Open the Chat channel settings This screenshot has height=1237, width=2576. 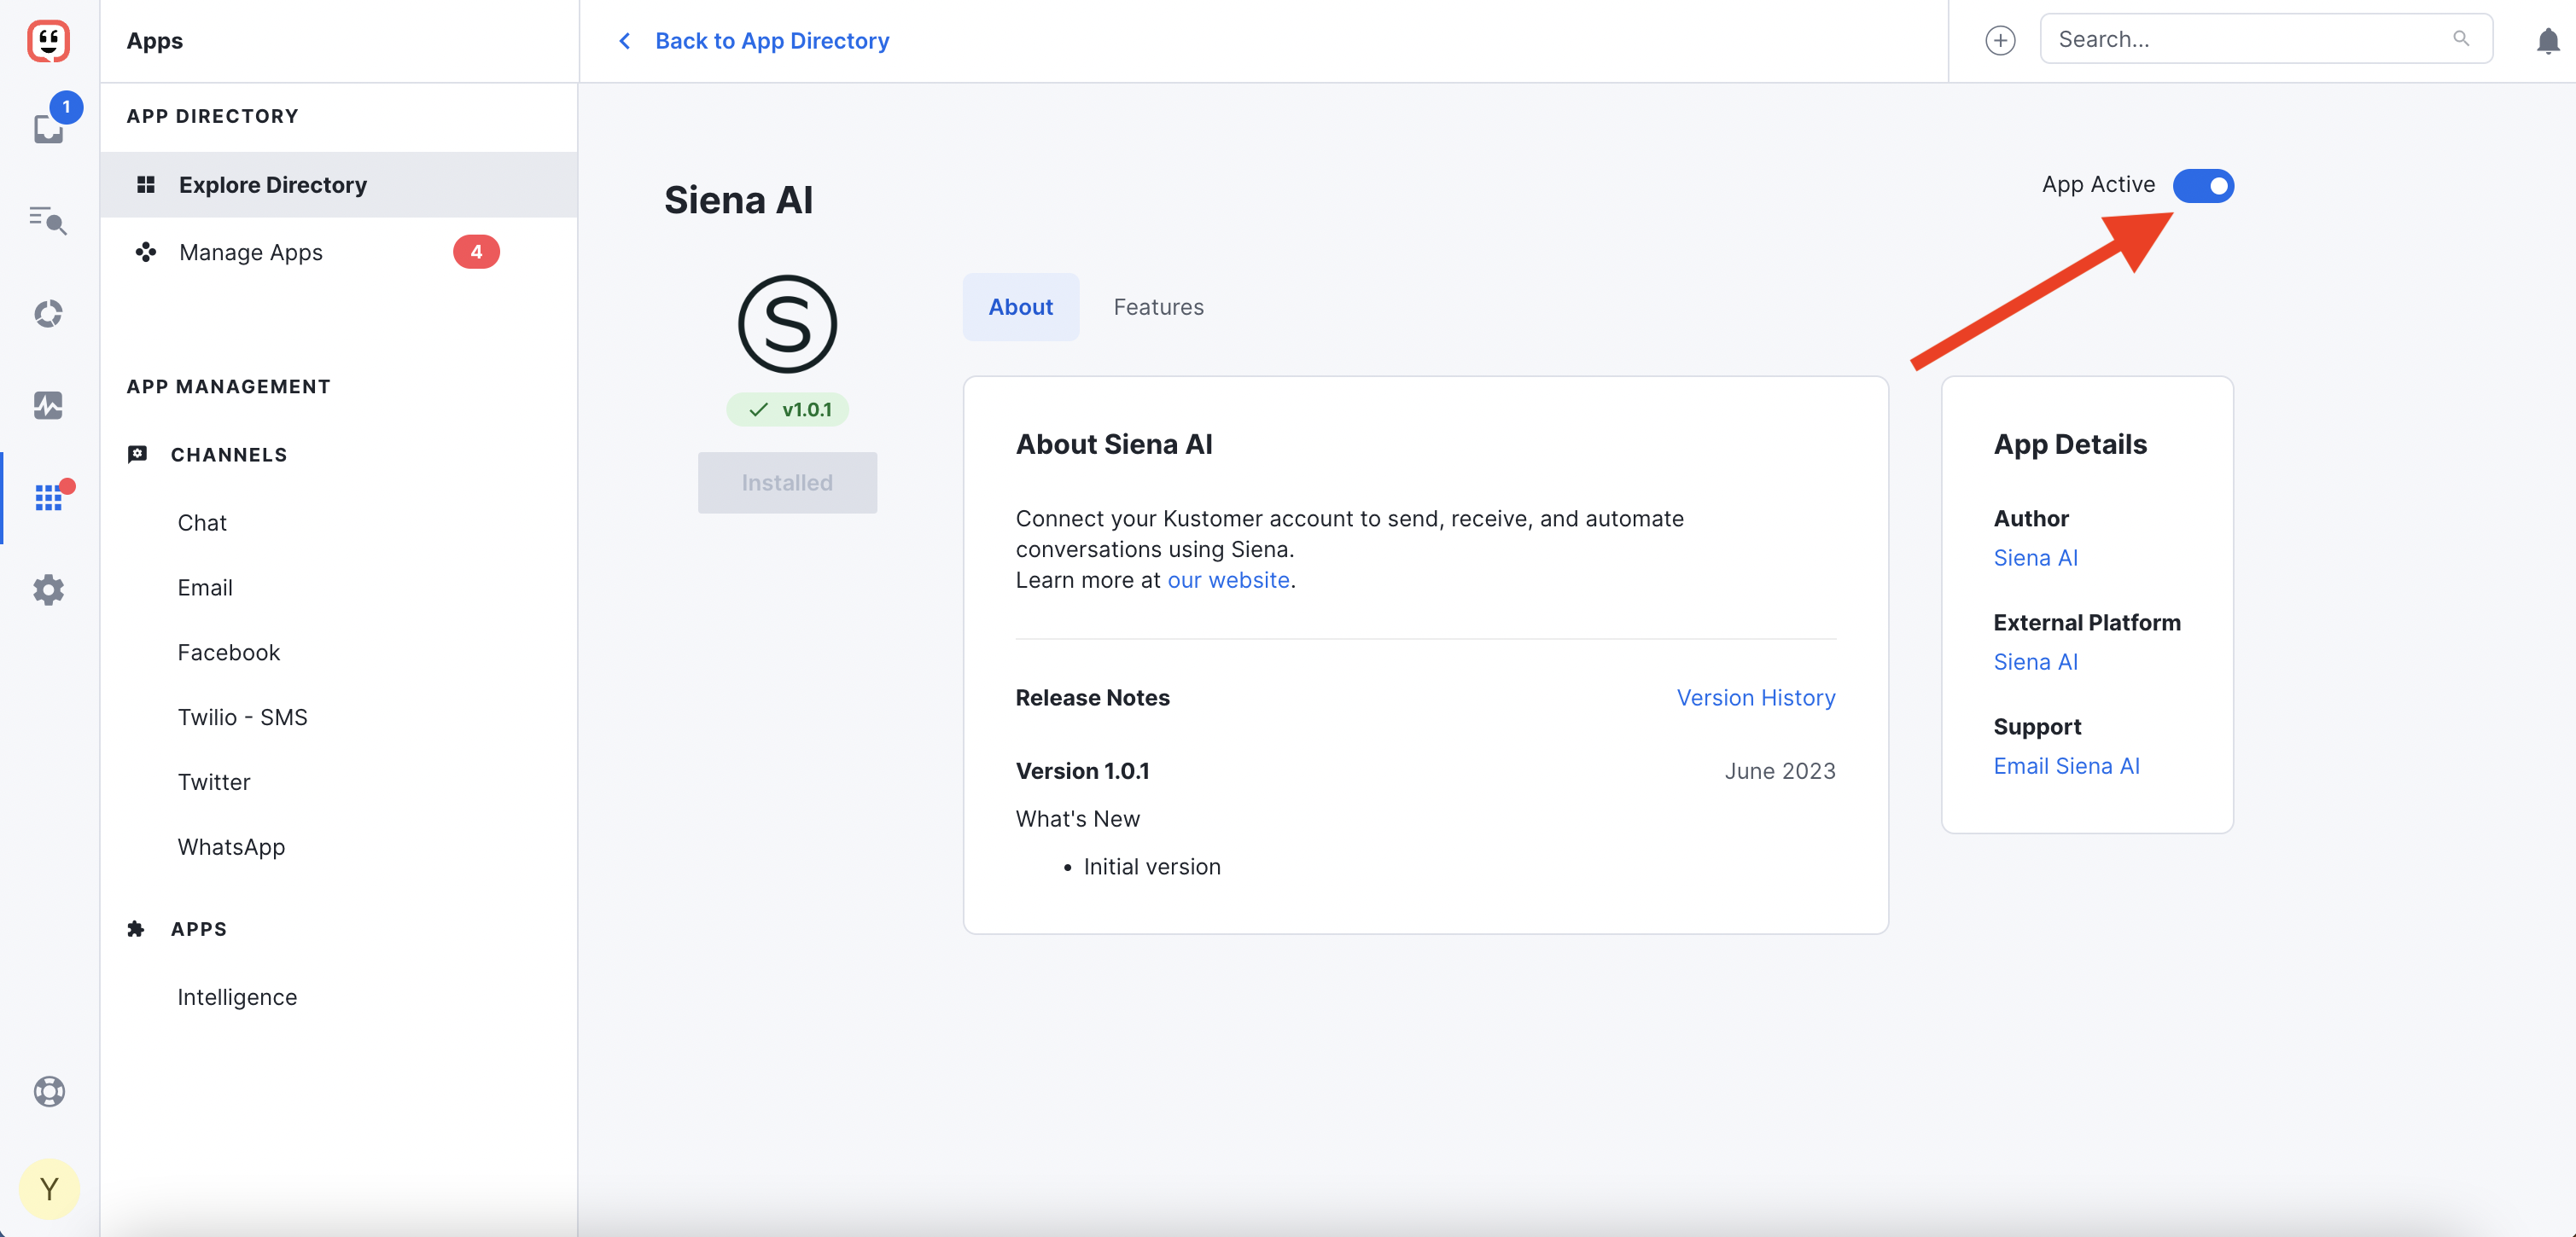[202, 523]
